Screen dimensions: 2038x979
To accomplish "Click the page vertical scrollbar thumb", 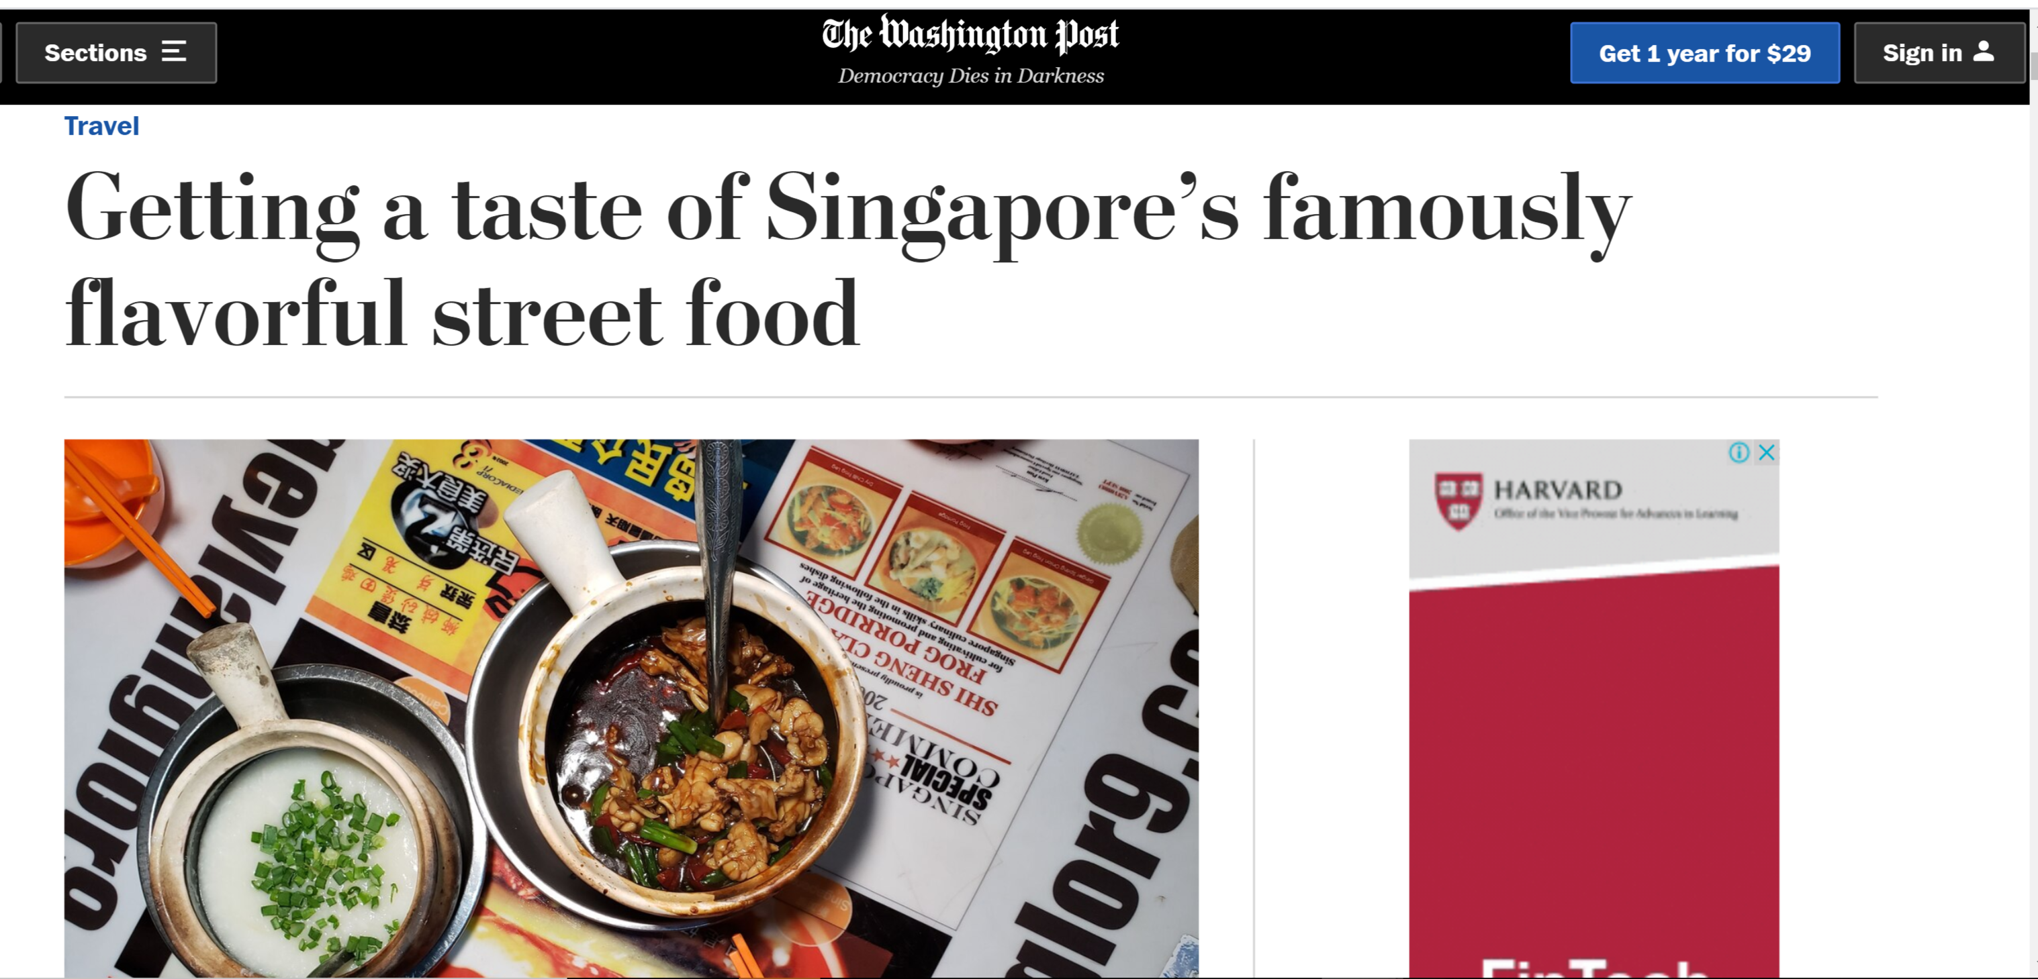I will (x=2033, y=67).
